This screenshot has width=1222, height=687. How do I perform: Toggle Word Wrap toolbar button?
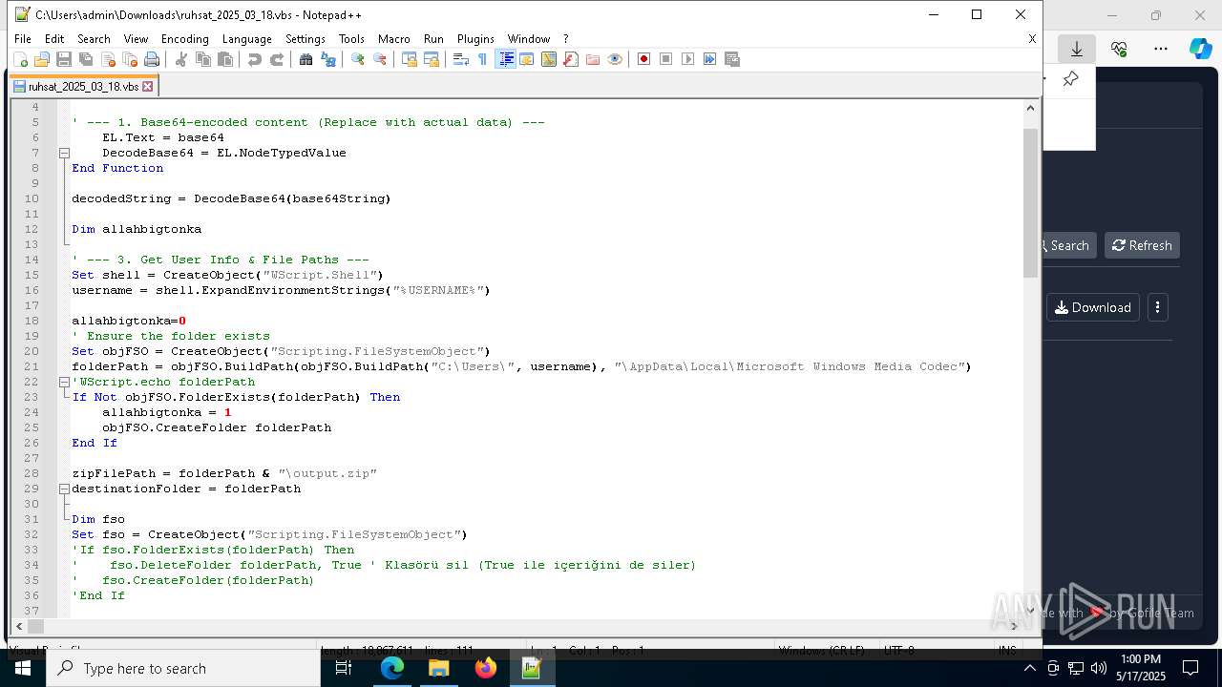(461, 59)
